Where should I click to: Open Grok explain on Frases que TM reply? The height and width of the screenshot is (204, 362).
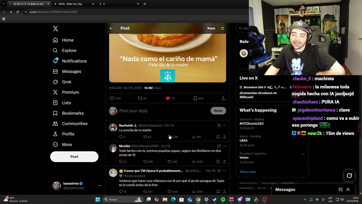click(x=219, y=171)
